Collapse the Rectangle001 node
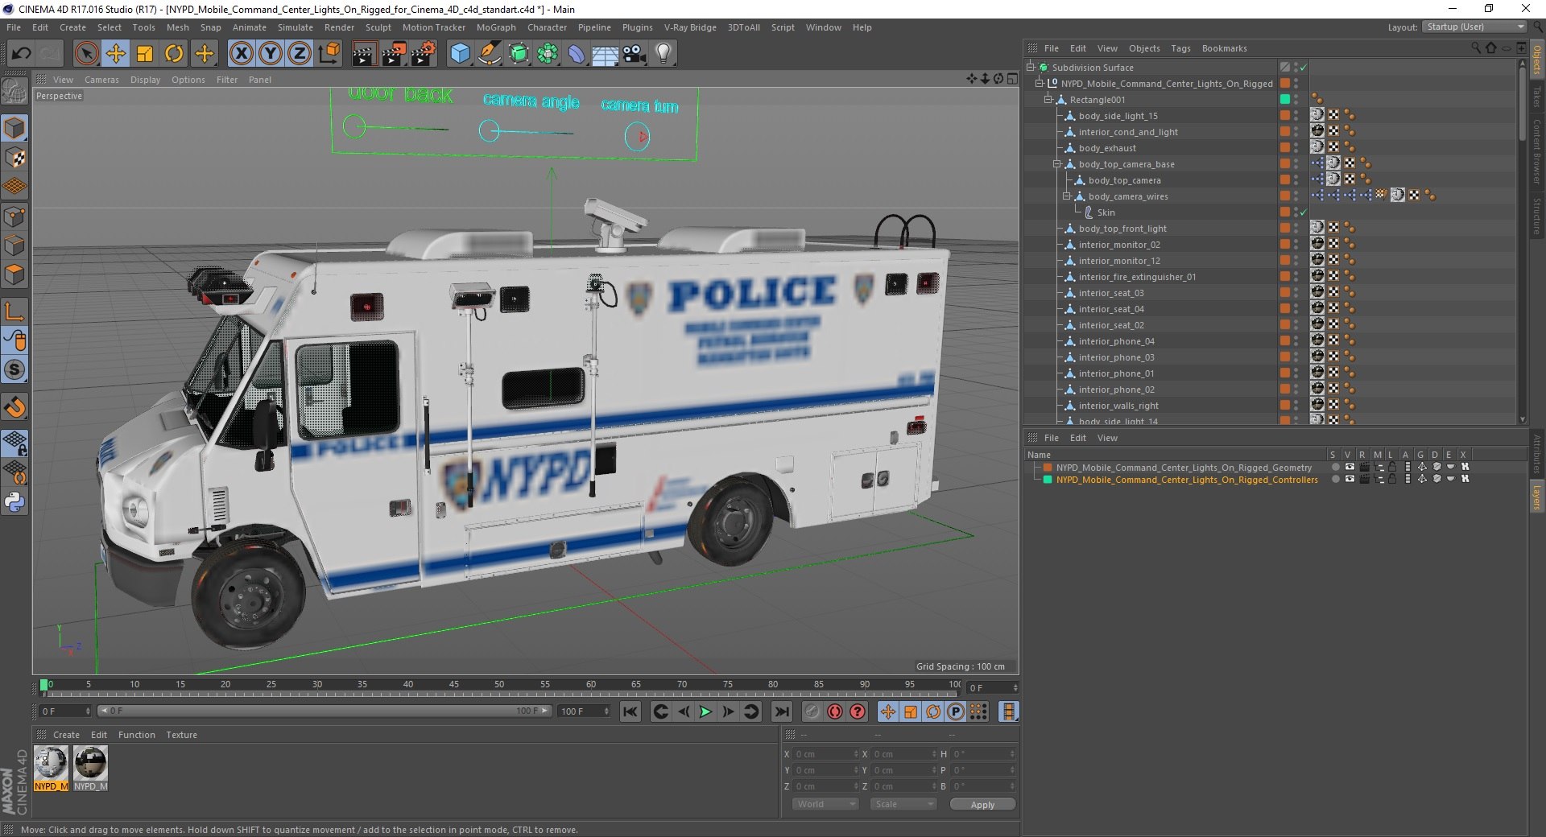 pyautogui.click(x=1048, y=99)
